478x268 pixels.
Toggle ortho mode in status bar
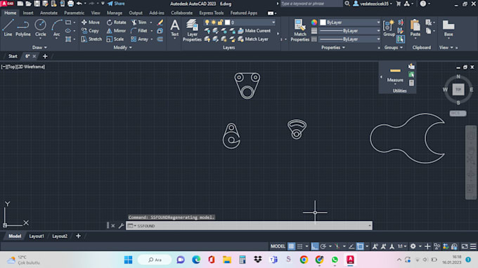point(315,246)
